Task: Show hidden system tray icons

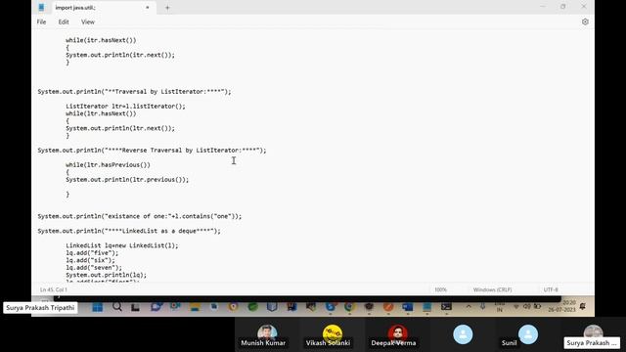Action: click(469, 306)
